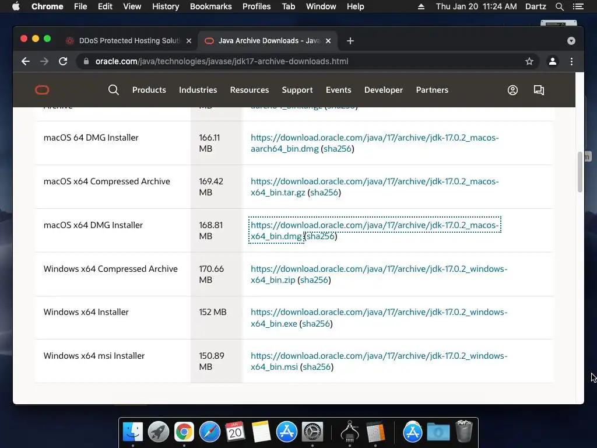The image size is (597, 448).
Task: Open the Events navigation menu
Action: pyautogui.click(x=339, y=90)
